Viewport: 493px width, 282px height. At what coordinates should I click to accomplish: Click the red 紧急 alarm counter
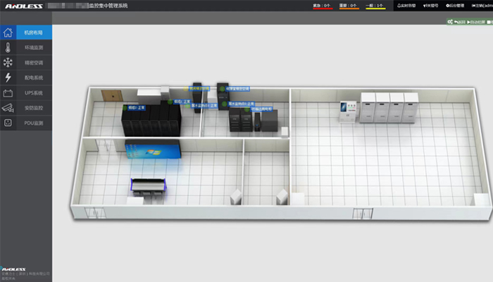[321, 6]
